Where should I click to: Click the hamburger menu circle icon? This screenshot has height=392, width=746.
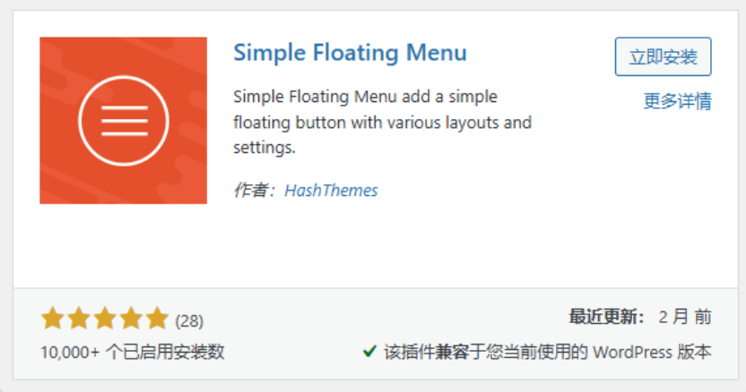(123, 121)
